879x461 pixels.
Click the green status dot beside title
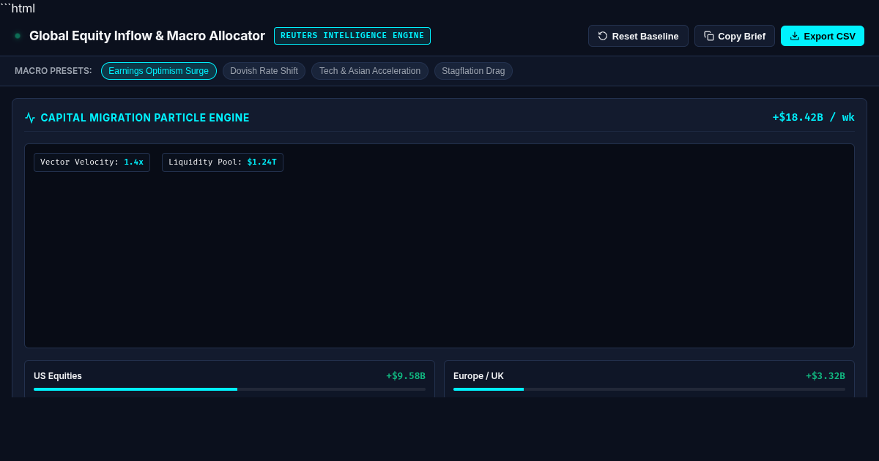pos(18,36)
